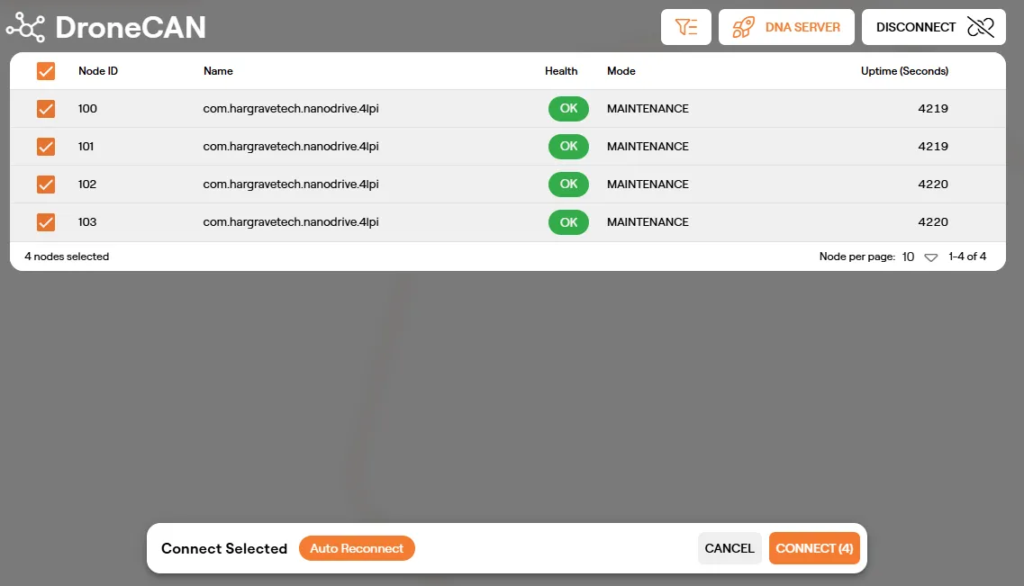Click the OK health badge for node 101
Viewport: 1024px width, 586px height.
[x=568, y=146]
